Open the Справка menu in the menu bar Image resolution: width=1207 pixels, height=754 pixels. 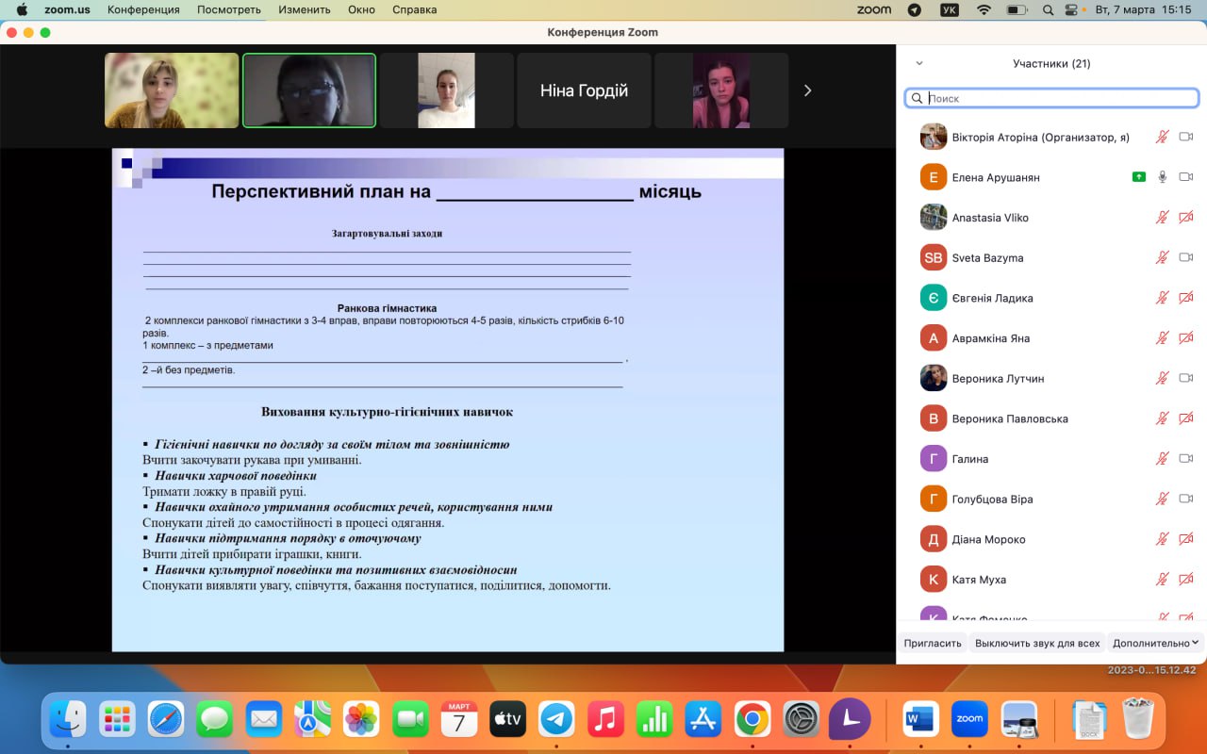tap(414, 9)
